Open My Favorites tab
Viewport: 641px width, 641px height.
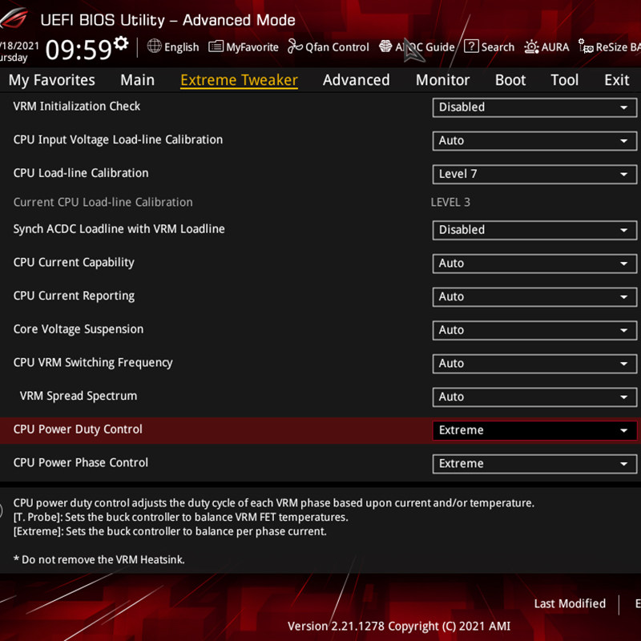click(x=52, y=79)
